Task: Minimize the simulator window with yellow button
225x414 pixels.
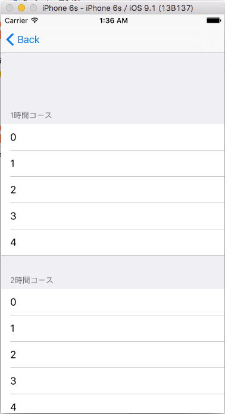Action: [x=21, y=8]
